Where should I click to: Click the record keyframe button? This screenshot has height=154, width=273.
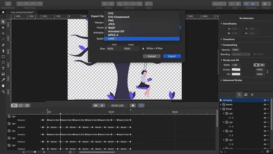point(133,106)
